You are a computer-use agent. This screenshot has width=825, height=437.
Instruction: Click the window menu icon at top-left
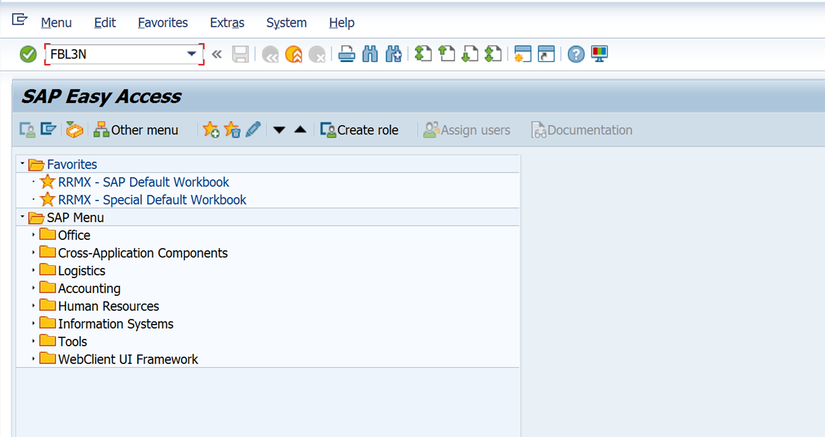(x=20, y=20)
